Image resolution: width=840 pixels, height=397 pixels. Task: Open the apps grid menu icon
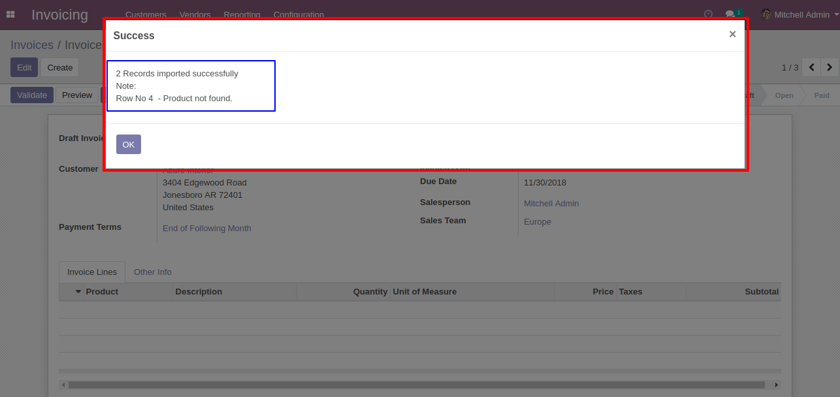(x=10, y=14)
